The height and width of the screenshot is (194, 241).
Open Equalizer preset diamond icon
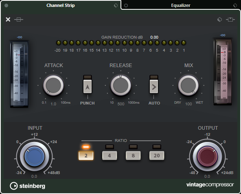tap(235, 6)
